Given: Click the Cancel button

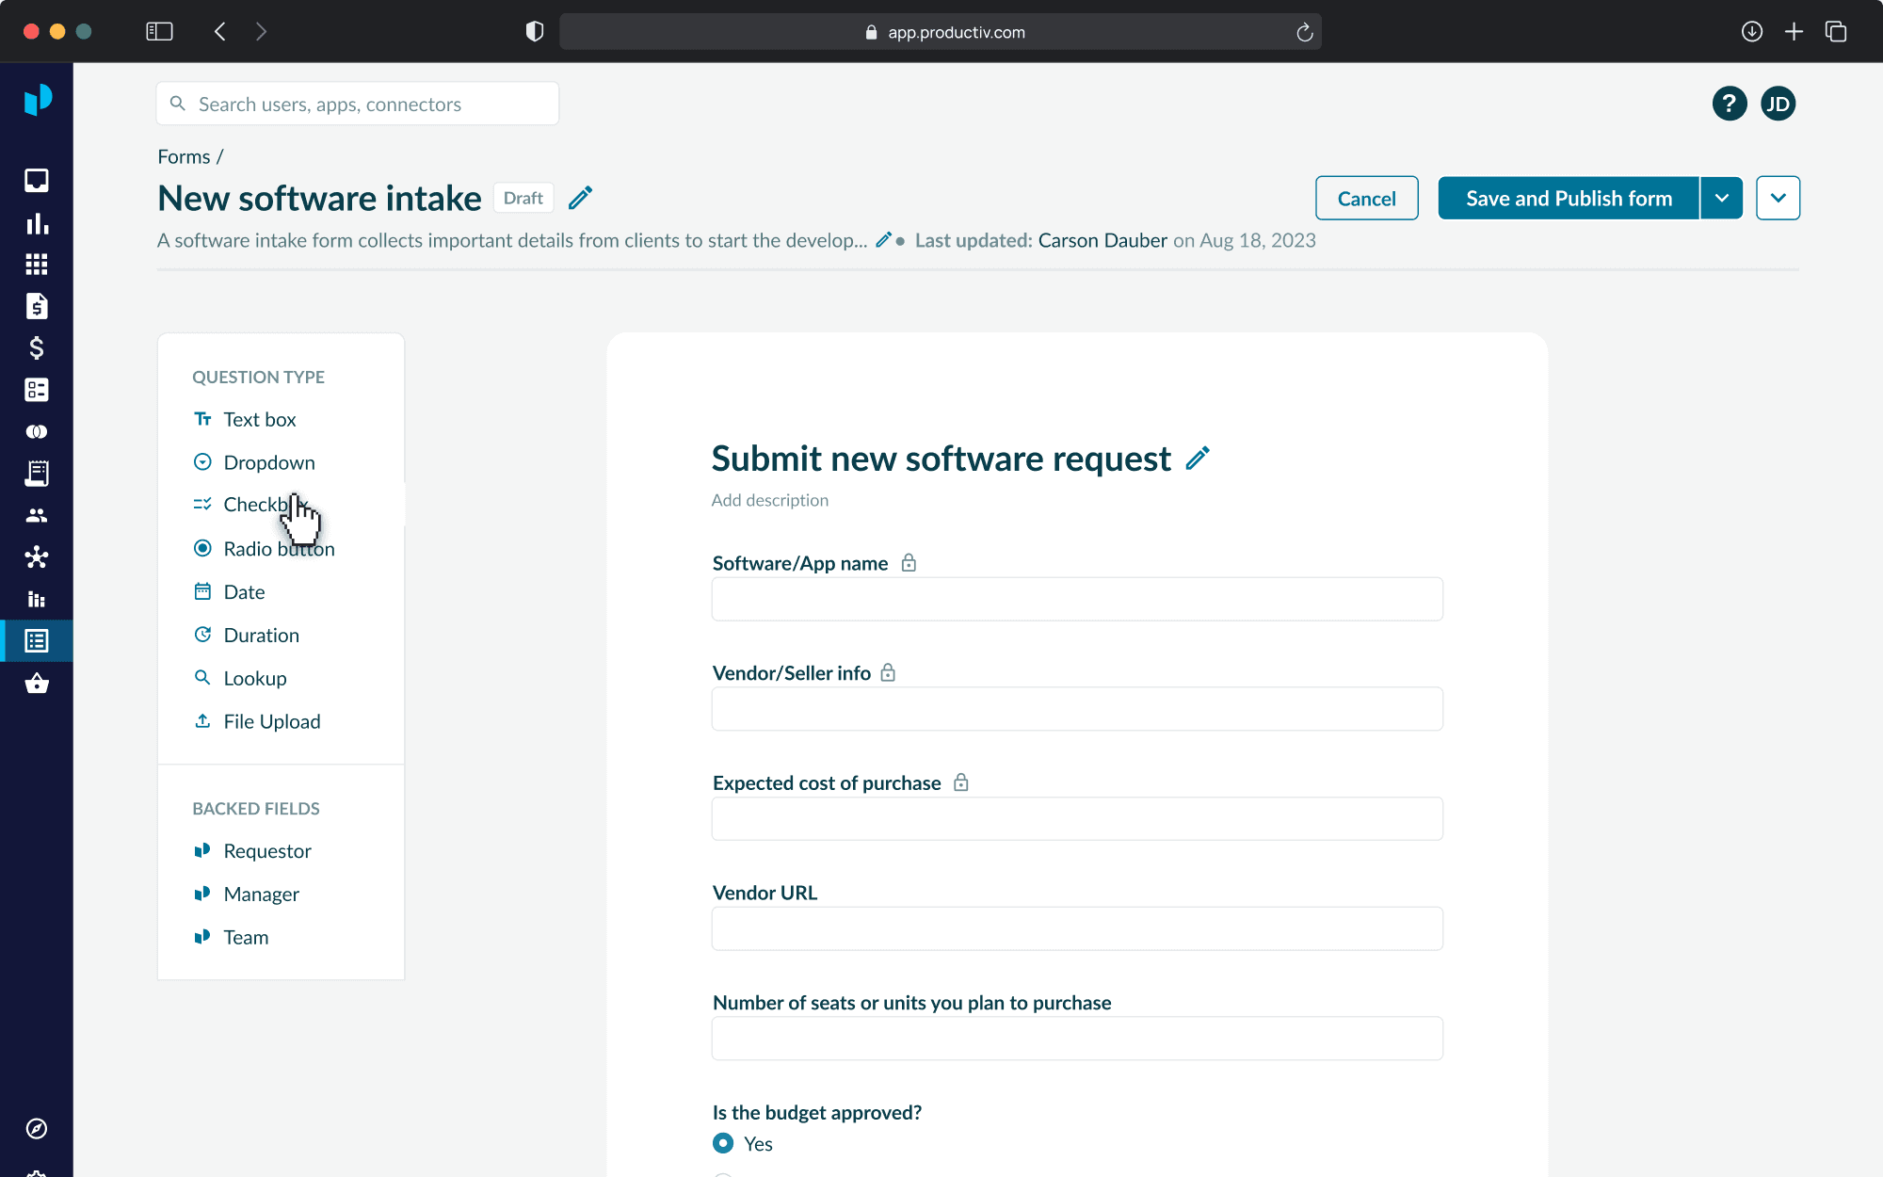Looking at the screenshot, I should click(x=1366, y=198).
